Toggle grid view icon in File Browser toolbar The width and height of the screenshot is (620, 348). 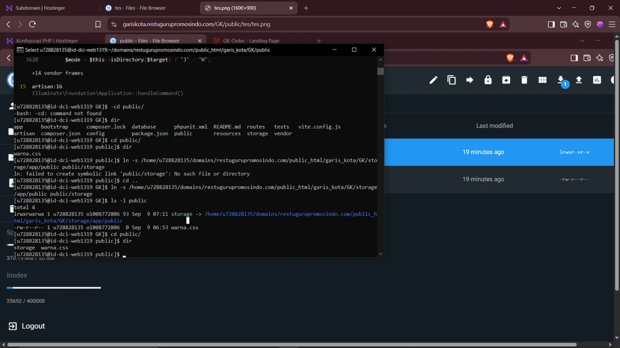tap(542, 80)
